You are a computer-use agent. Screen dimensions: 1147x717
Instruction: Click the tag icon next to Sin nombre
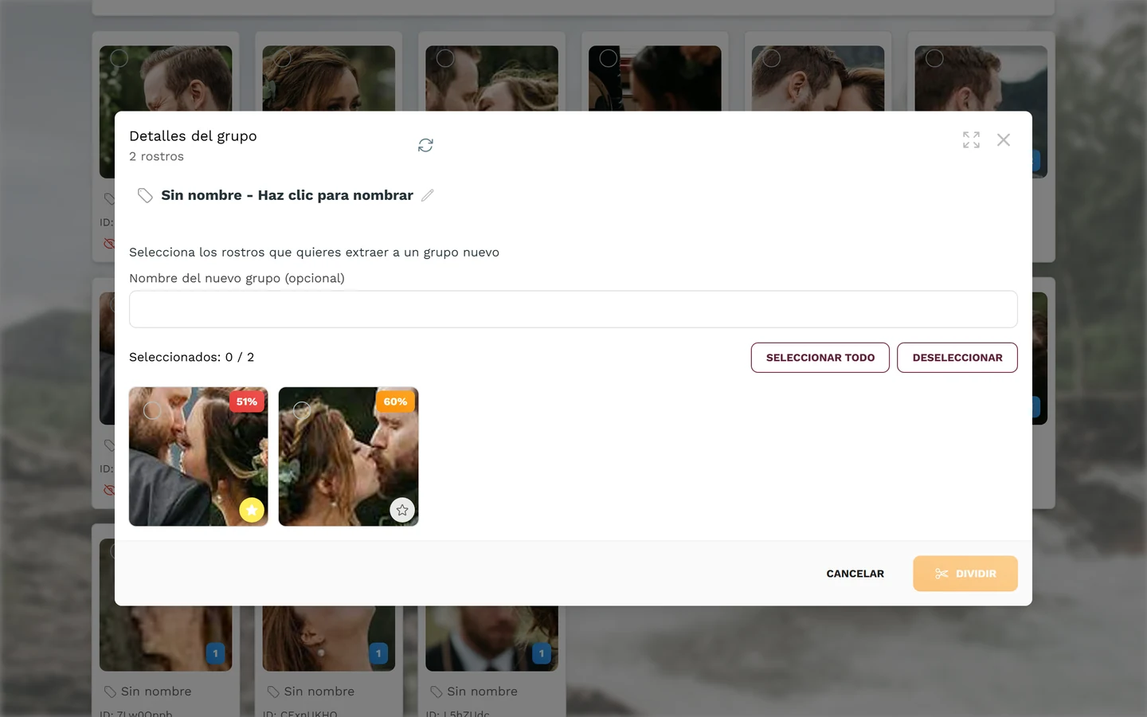tap(145, 195)
